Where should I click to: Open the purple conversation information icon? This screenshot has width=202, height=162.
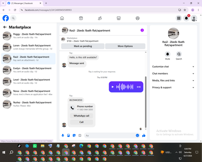pyautogui.click(x=142, y=30)
